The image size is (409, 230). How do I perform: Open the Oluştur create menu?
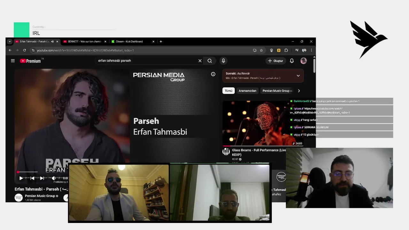(275, 61)
